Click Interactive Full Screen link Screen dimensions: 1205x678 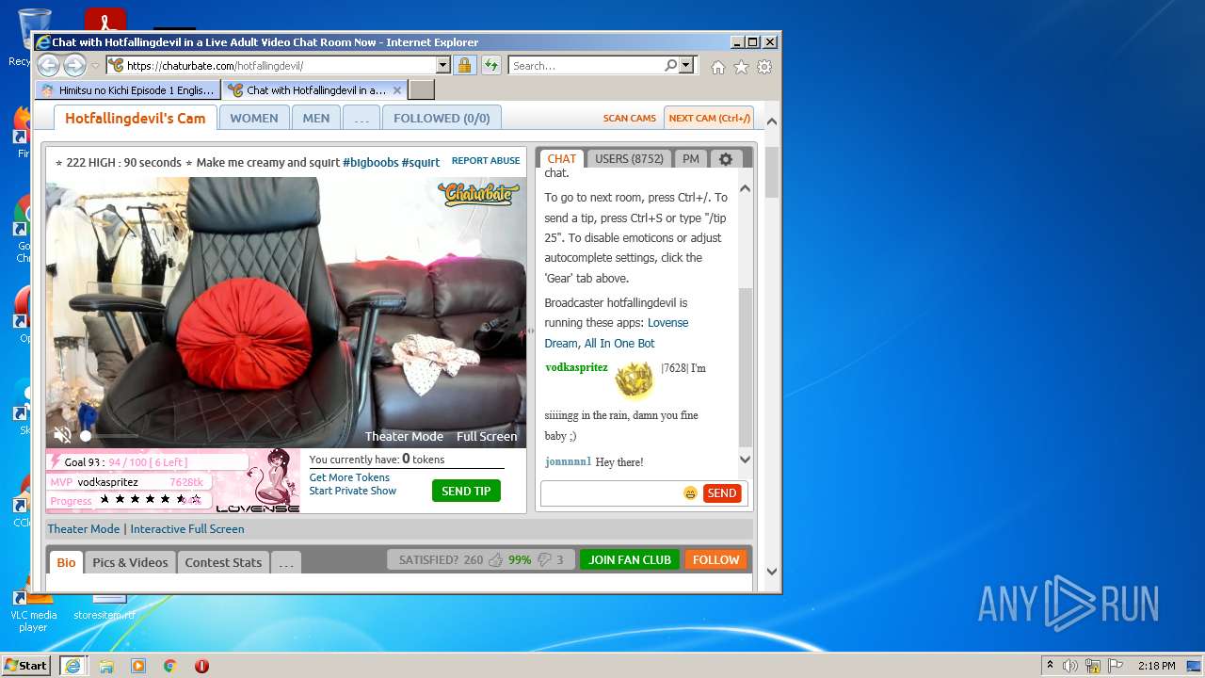(187, 528)
